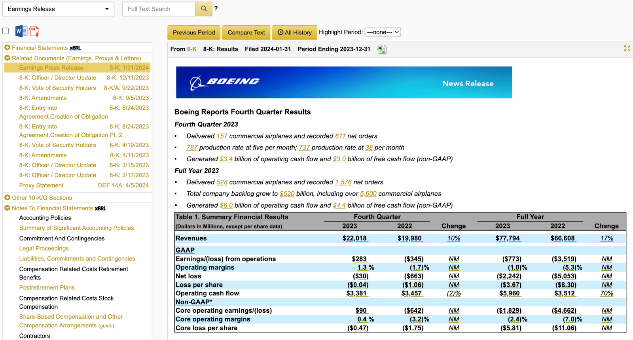This screenshot has height=340, width=633.
Task: Click the $3.4 operating cash flow link
Action: pyautogui.click(x=226, y=159)
